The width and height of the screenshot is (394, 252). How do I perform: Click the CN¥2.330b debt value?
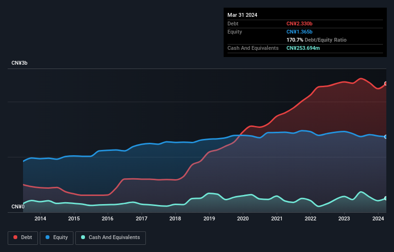coord(299,23)
